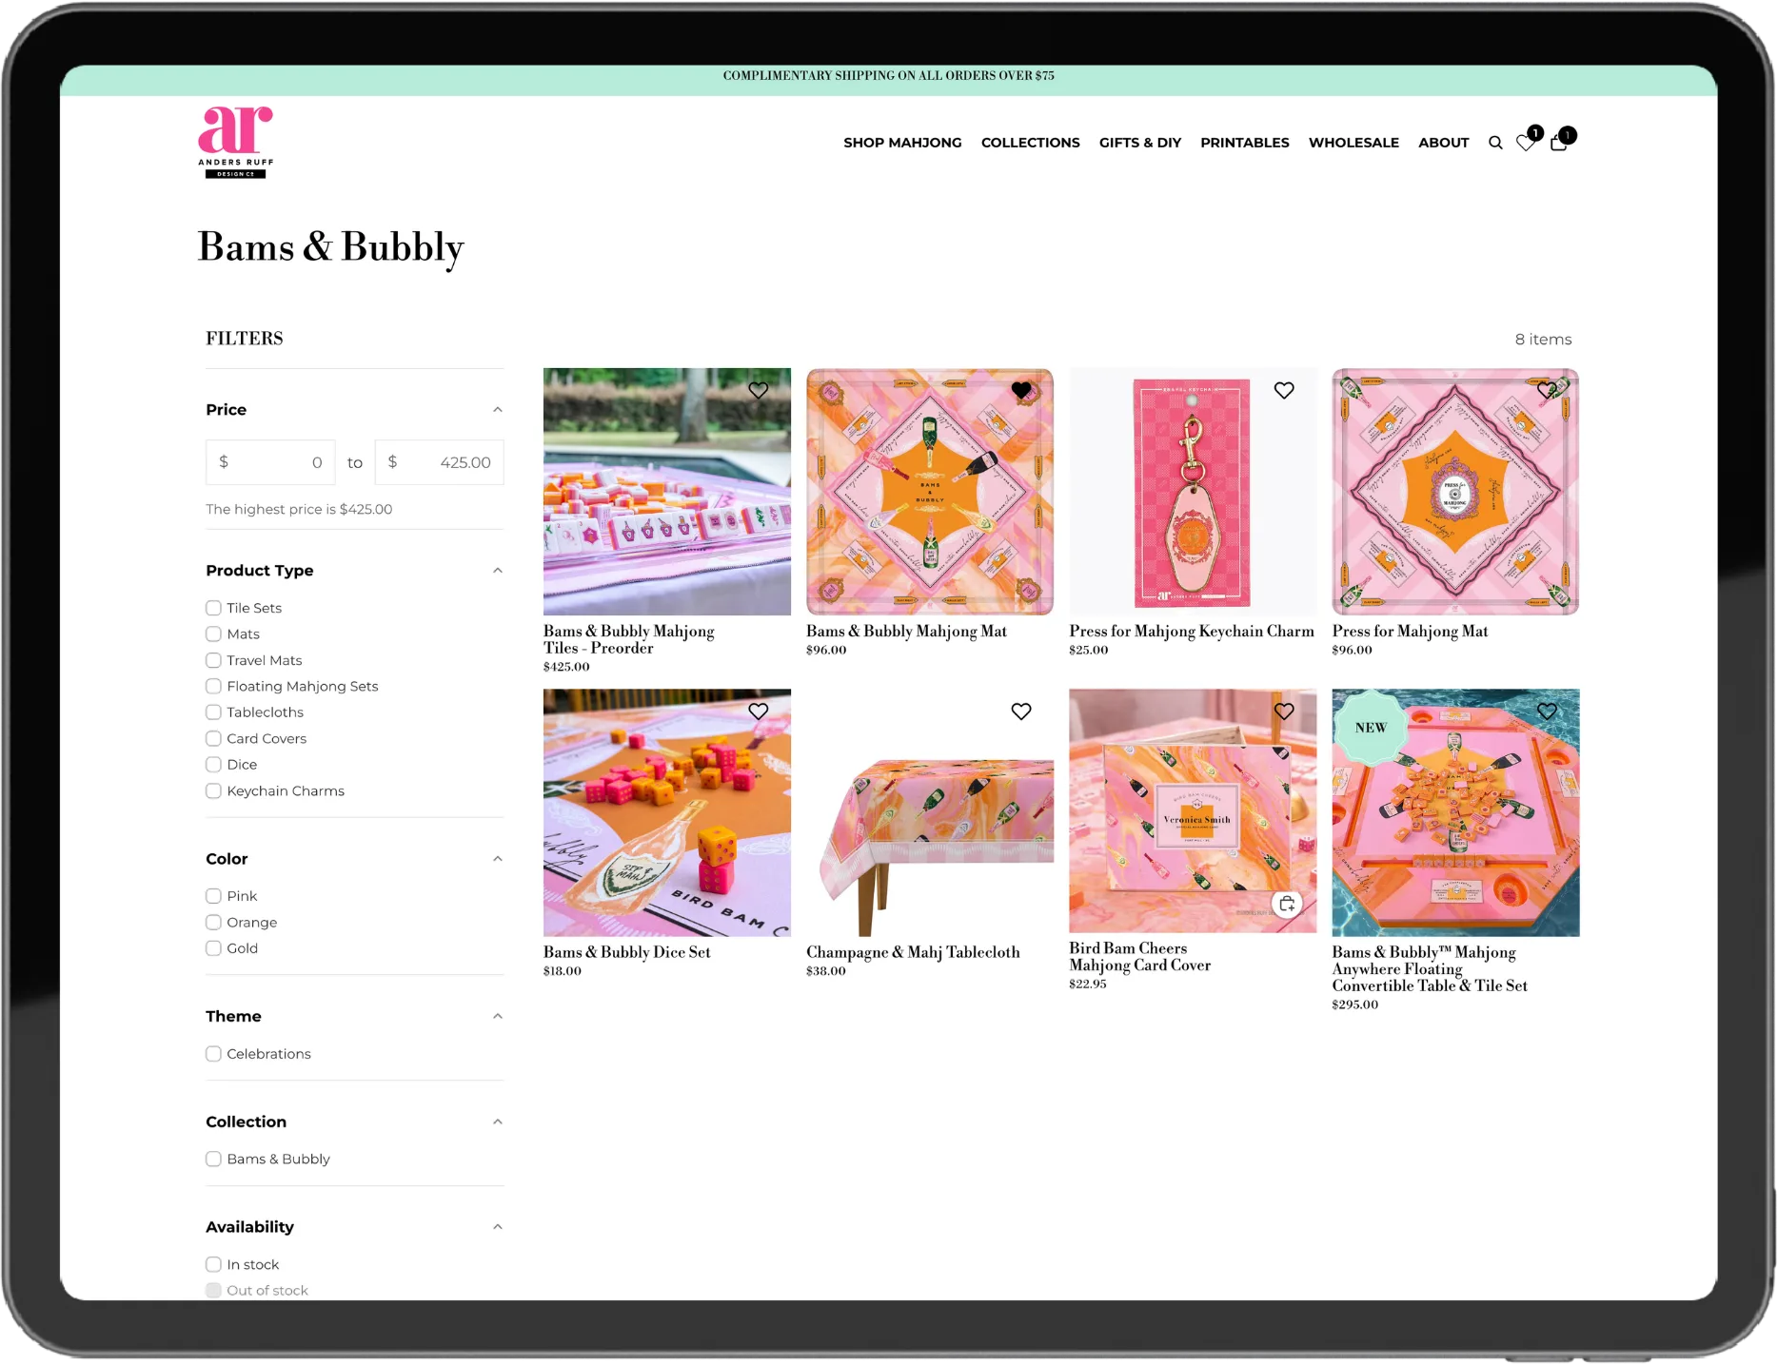The image size is (1778, 1365).
Task: Filter by Gold color
Action: click(x=213, y=948)
